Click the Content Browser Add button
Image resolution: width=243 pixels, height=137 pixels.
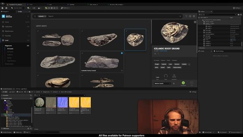pyautogui.click(x=5, y=92)
